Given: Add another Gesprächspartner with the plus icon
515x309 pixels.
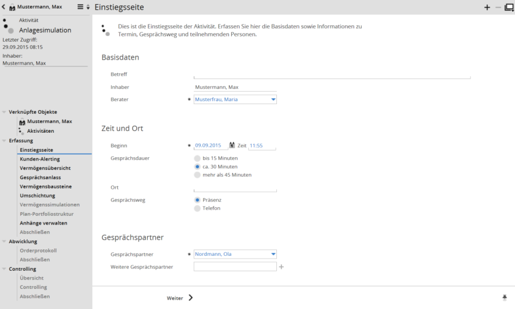Looking at the screenshot, I should (281, 267).
